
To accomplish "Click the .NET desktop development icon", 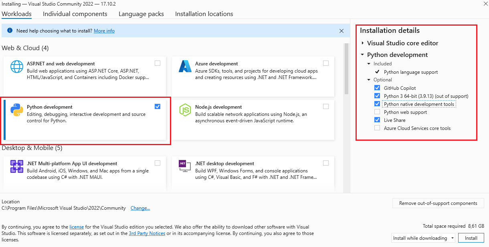I will point(185,166).
